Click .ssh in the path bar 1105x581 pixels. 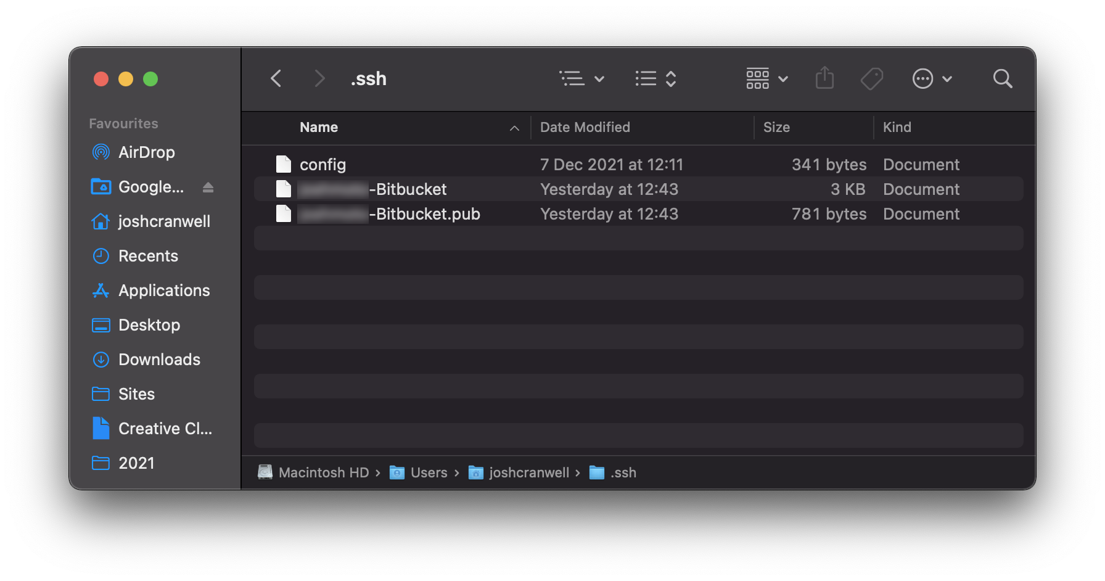[x=623, y=472]
